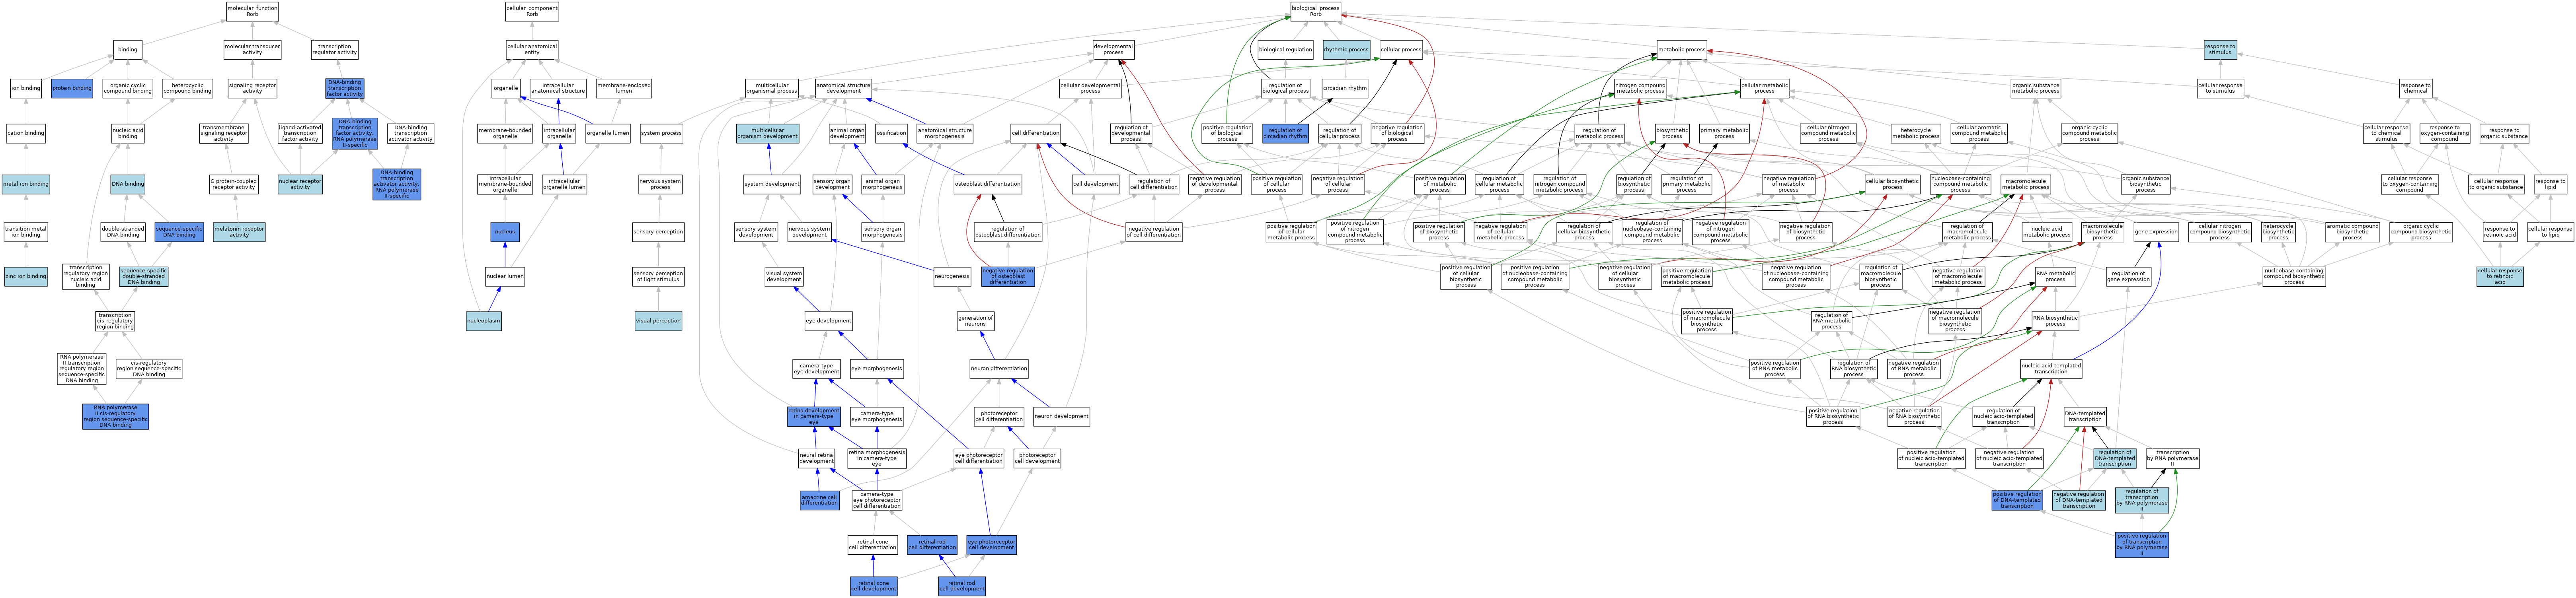This screenshot has height=598, width=2576.
Task: Click the nucleoplasm node
Action: [x=484, y=320]
